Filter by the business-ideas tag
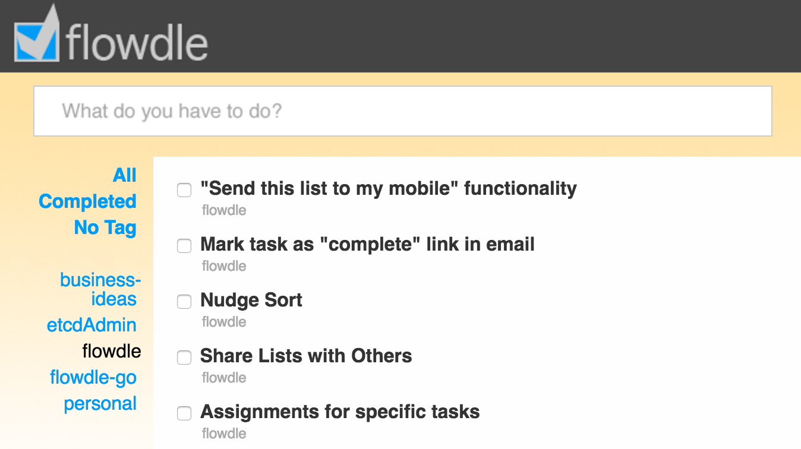 pyautogui.click(x=100, y=289)
